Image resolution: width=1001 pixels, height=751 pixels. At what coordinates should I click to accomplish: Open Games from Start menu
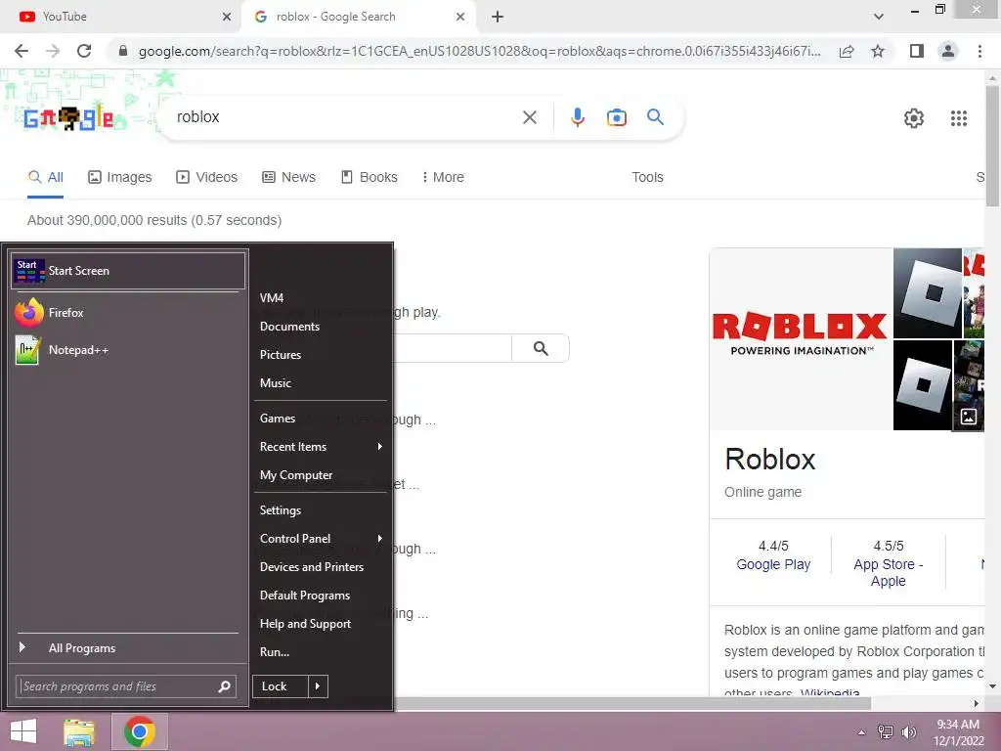(321, 419)
